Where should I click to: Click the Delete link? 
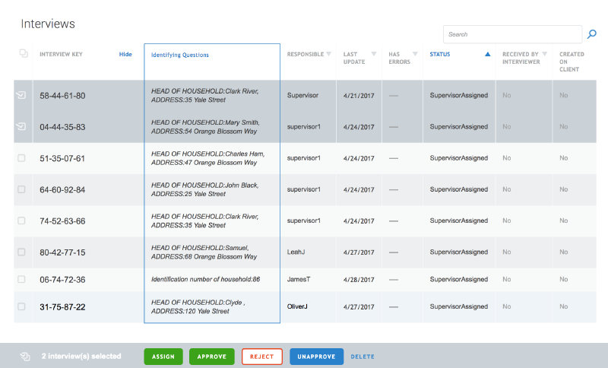[x=363, y=357]
